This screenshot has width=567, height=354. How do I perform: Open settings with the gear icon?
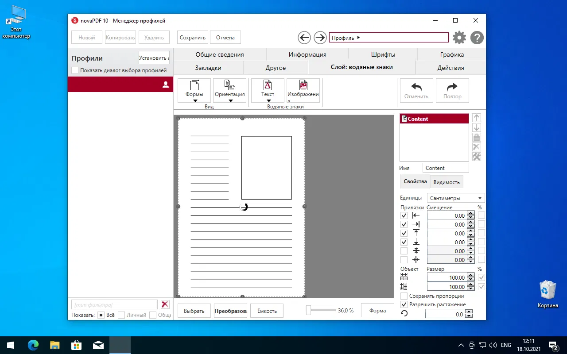(459, 38)
